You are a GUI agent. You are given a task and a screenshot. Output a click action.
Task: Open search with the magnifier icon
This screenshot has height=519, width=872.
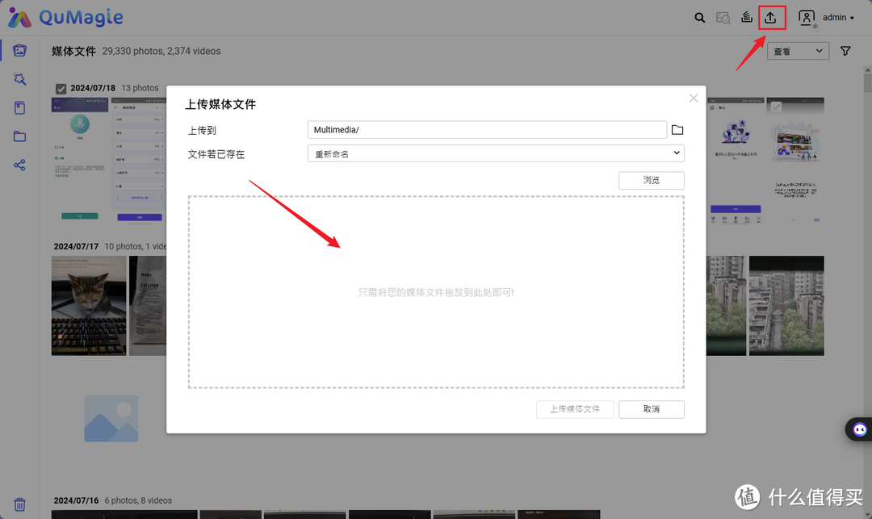point(699,17)
